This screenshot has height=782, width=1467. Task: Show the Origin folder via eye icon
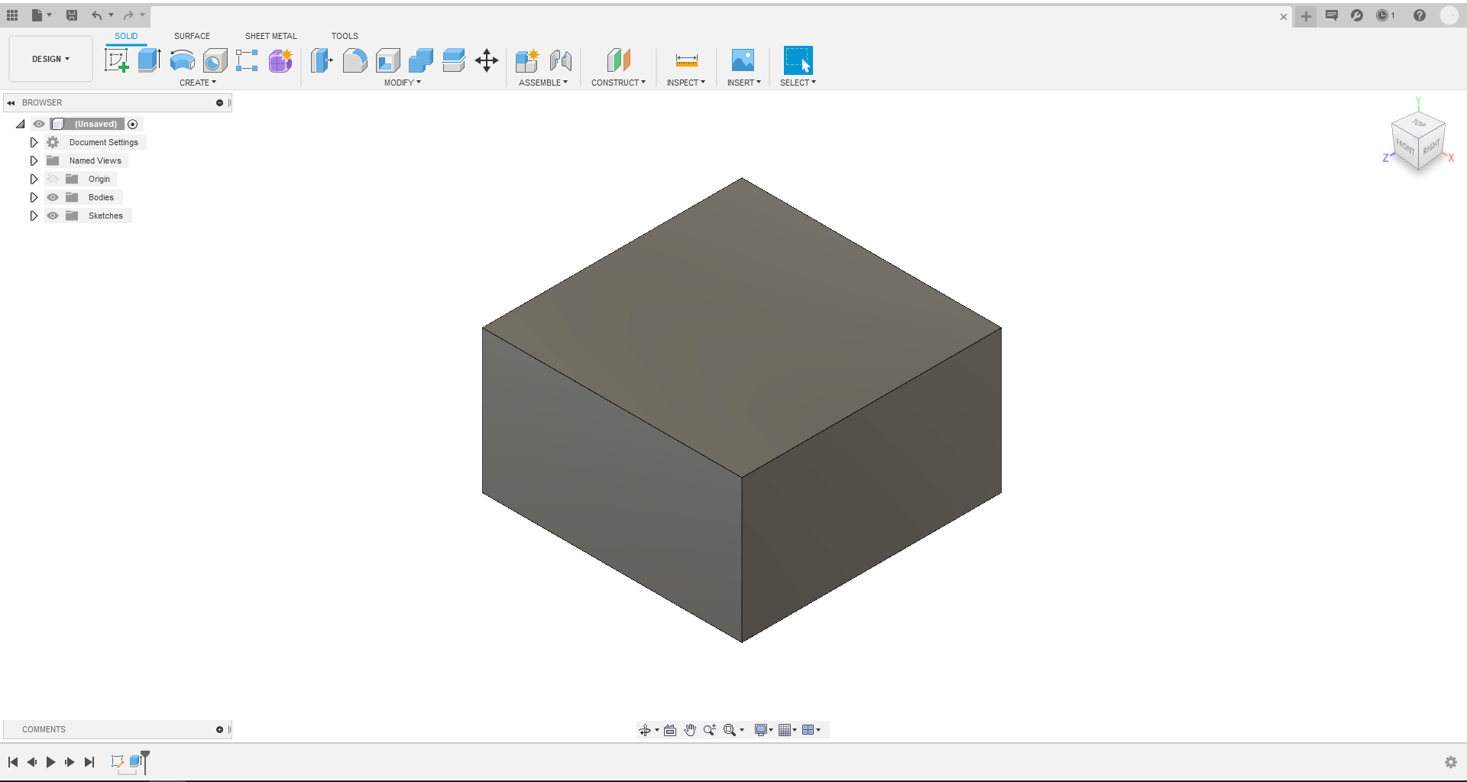[53, 179]
